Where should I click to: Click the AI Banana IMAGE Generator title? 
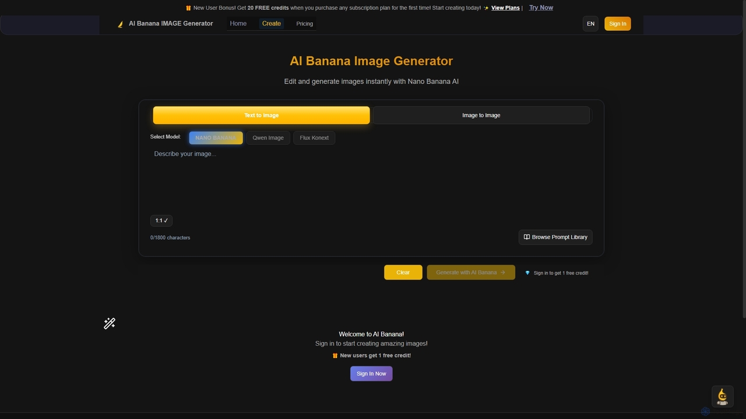point(171,24)
